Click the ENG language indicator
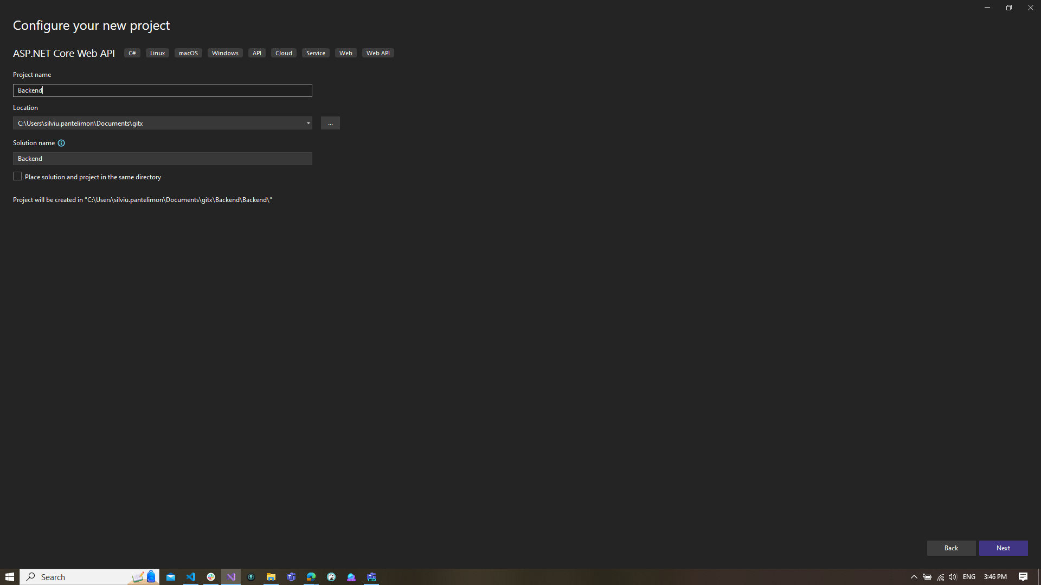The height and width of the screenshot is (585, 1041). 969,577
